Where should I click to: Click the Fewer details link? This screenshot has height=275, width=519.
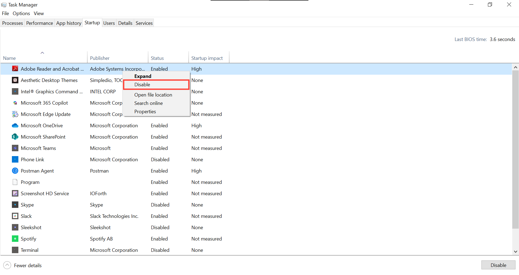(x=28, y=266)
